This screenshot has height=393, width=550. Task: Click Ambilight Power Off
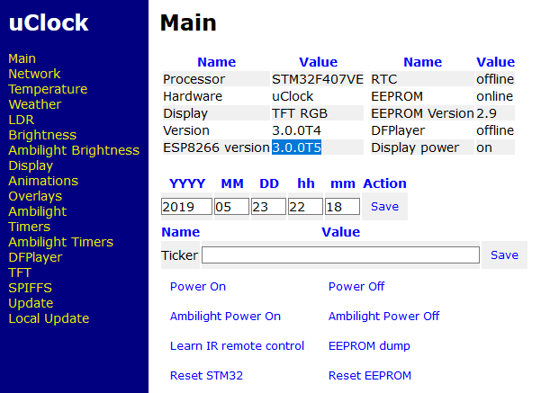point(383,317)
